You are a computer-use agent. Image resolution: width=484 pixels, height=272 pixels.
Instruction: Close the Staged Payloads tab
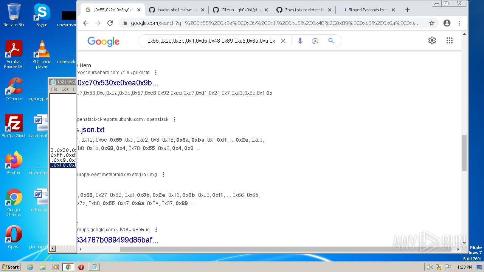point(393,10)
